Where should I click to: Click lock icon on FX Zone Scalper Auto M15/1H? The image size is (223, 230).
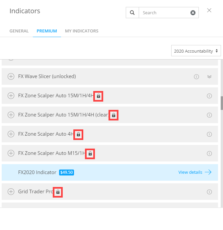point(90,154)
